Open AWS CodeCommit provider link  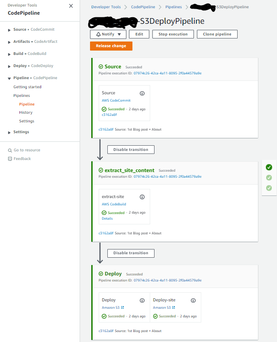[116, 101]
